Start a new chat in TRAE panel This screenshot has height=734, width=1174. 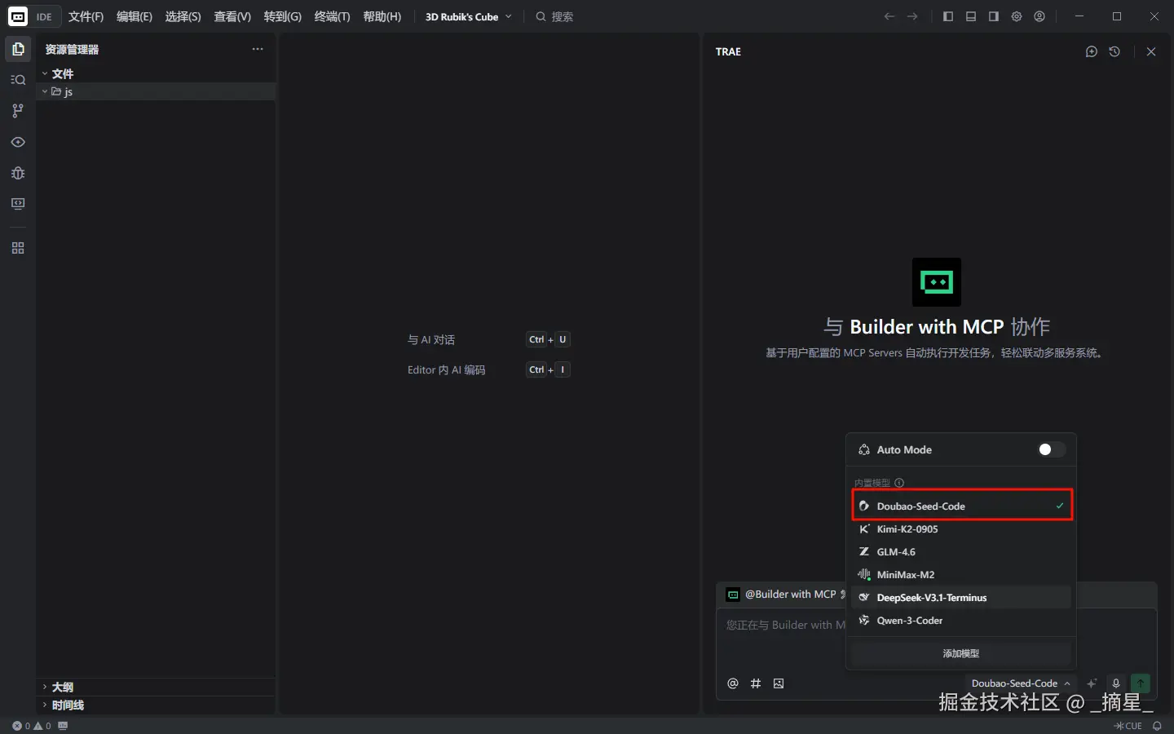[x=1092, y=51]
